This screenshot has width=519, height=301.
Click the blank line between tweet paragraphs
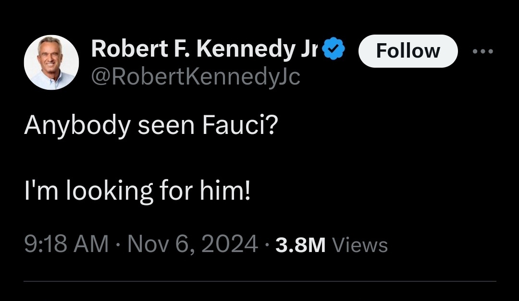144,158
